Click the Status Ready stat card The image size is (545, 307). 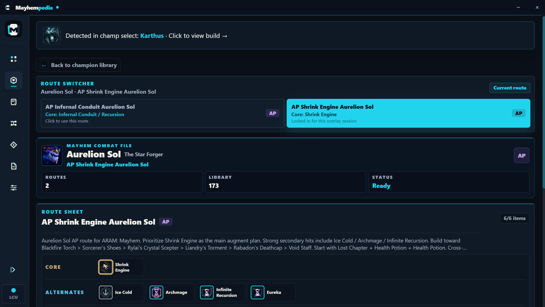coord(449,182)
